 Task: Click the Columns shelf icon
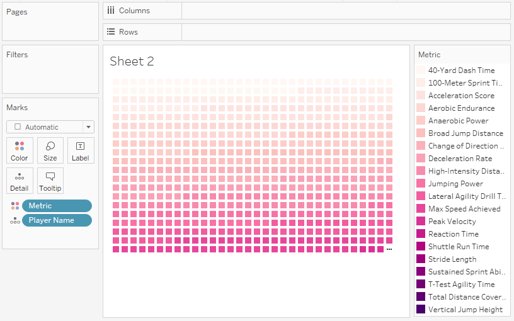pos(111,11)
